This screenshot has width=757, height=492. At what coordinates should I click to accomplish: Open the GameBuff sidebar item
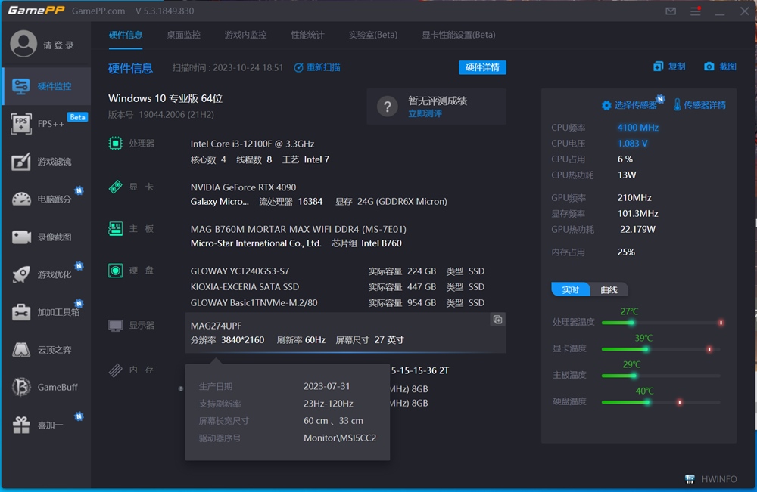pos(46,387)
